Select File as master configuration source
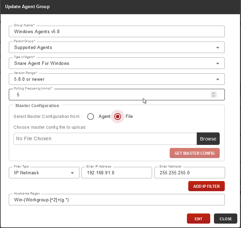 click(x=118, y=117)
